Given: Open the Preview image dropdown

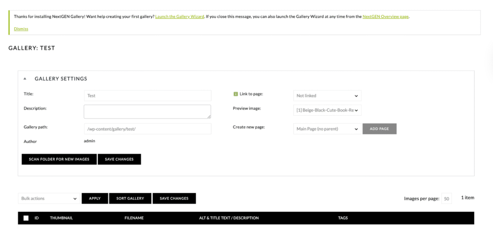Looking at the screenshot, I should [x=327, y=110].
